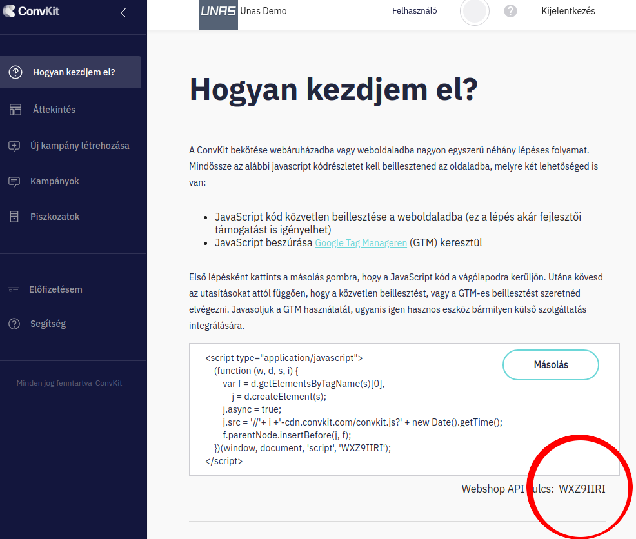Navigate to the Kampányok section
This screenshot has height=539, width=636.
53,181
